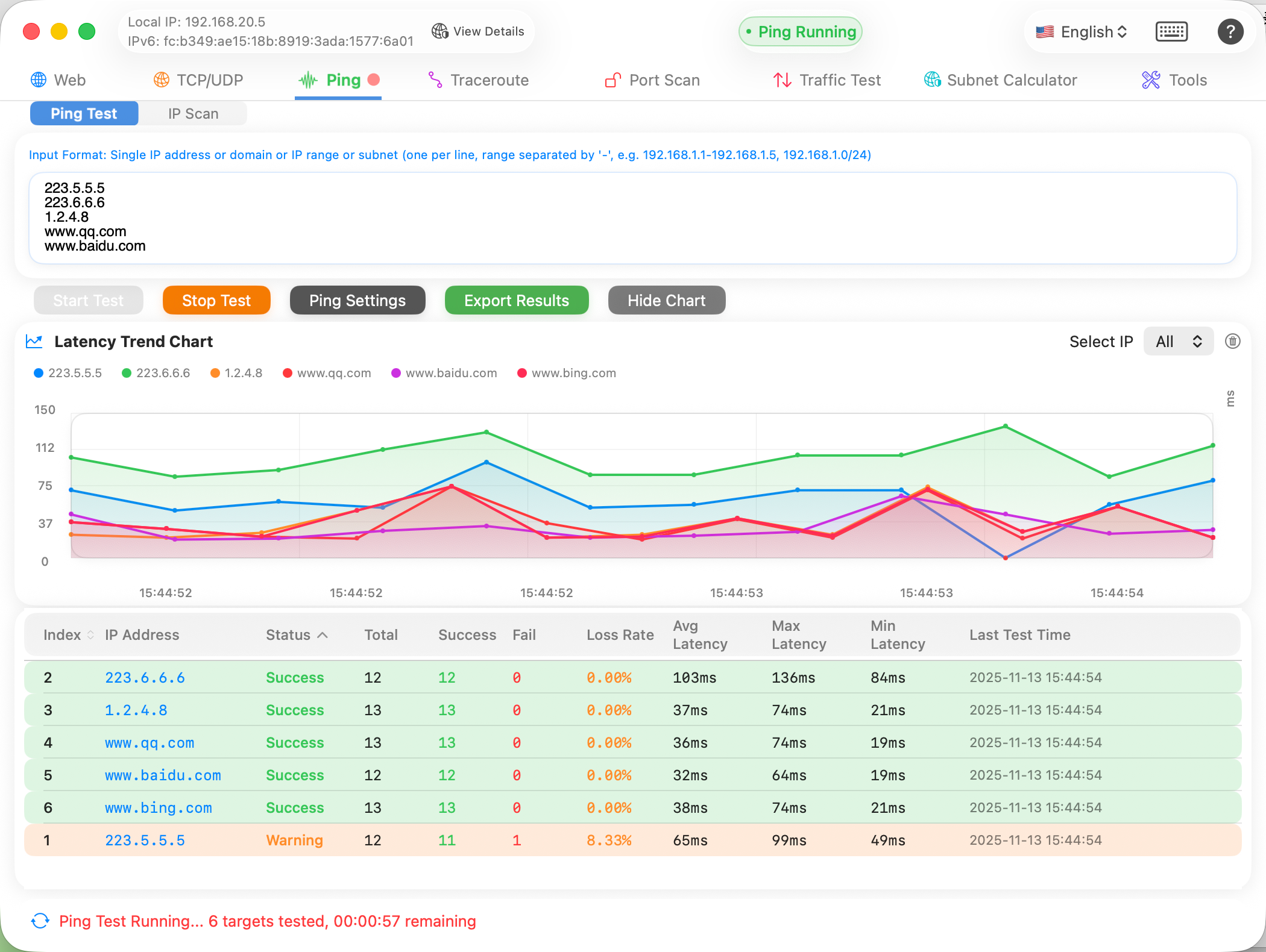This screenshot has height=952, width=1266.
Task: Open the 1.2.4.8 address link
Action: pyautogui.click(x=136, y=710)
